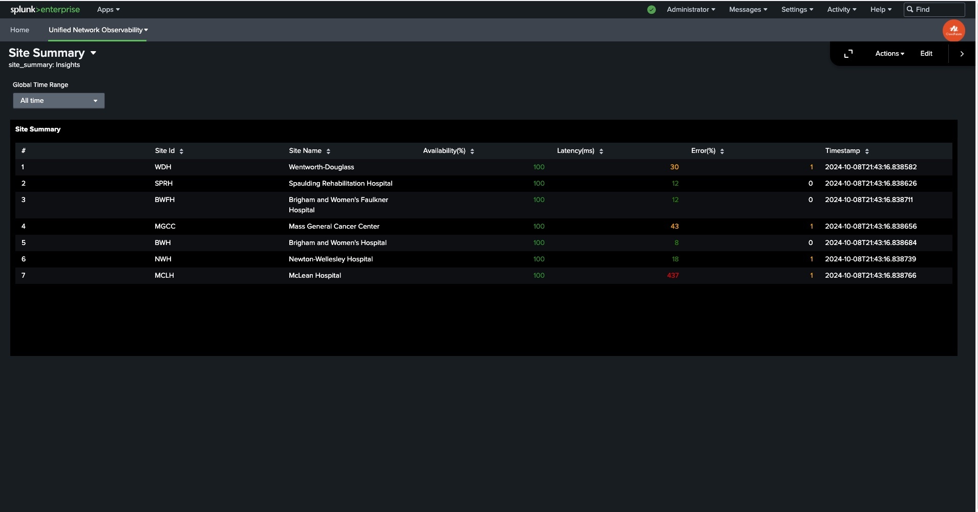Click the SPRH site id cell

pos(163,184)
